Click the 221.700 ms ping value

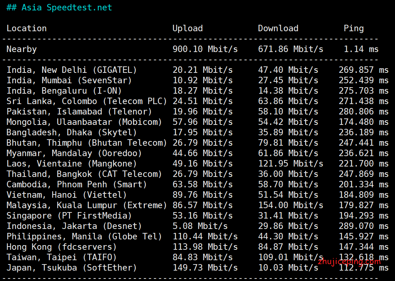[x=364, y=164]
